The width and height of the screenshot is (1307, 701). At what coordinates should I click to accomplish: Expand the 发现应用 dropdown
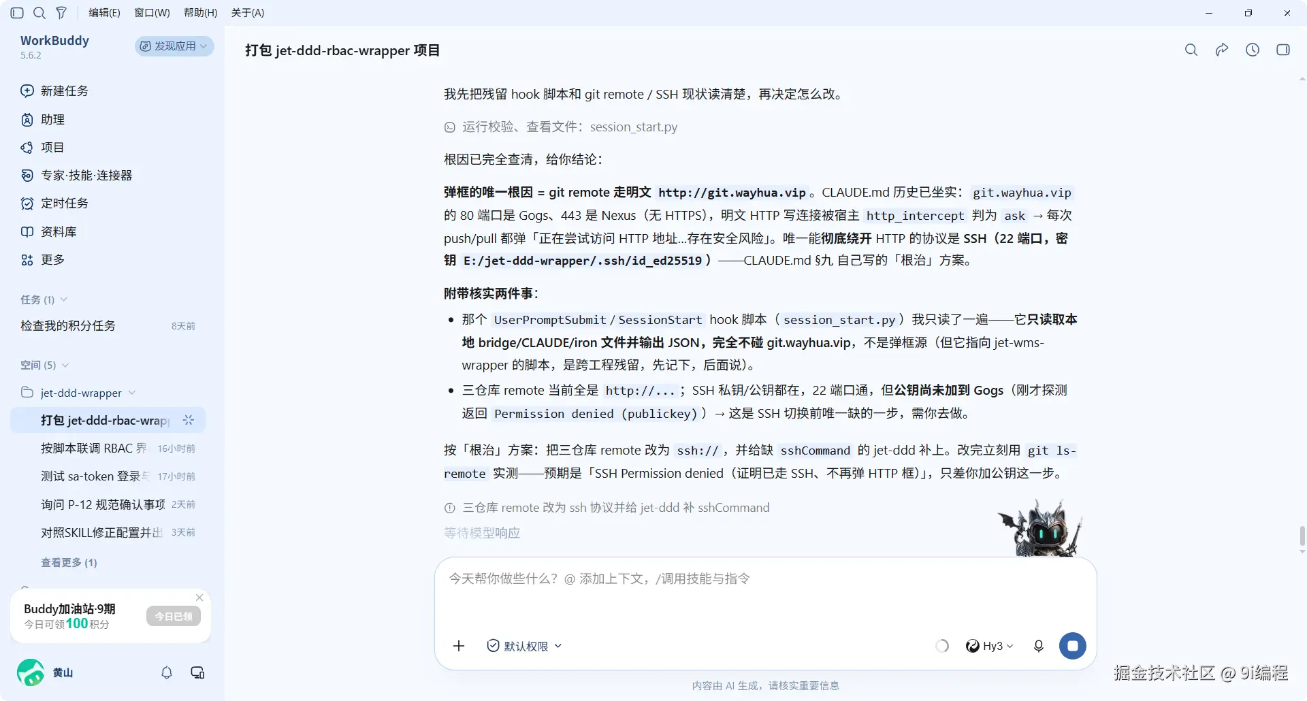point(174,46)
